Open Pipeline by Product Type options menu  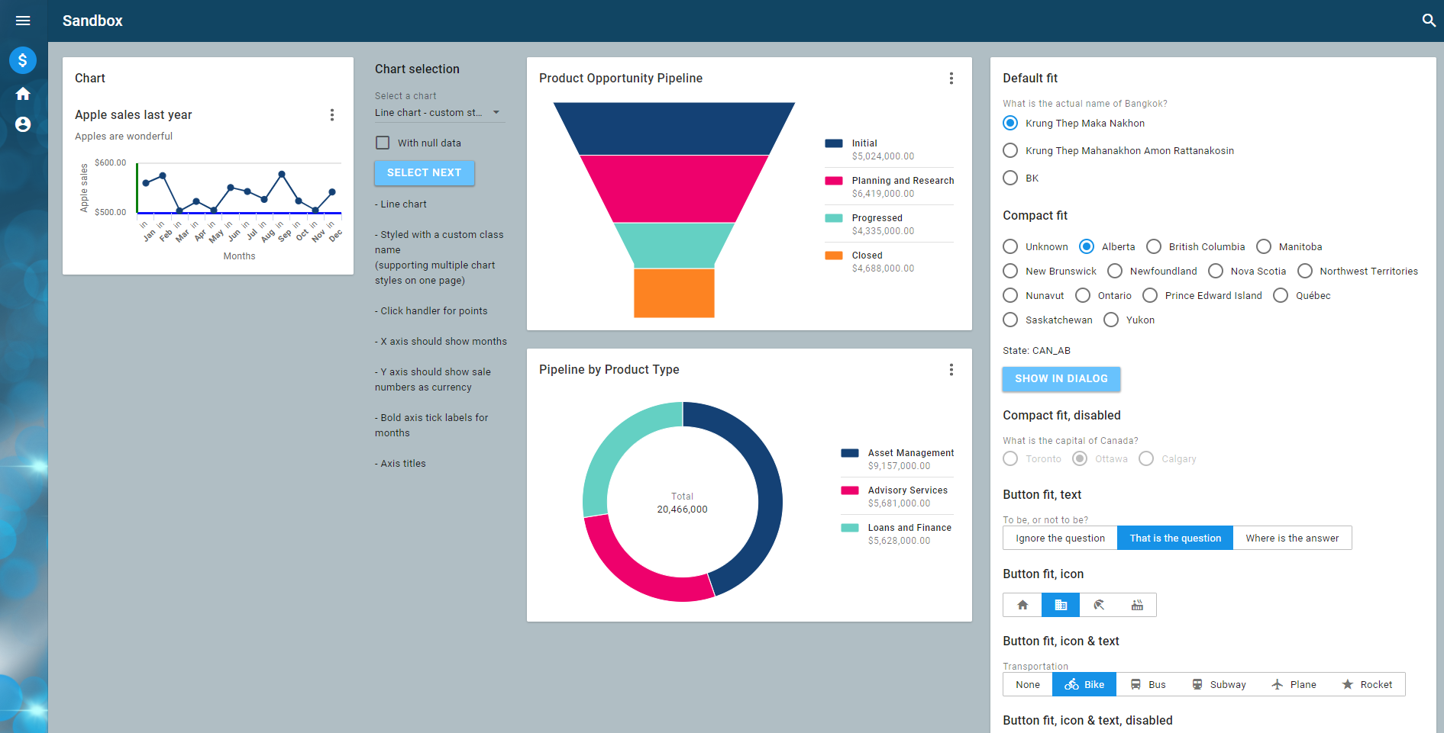[x=951, y=370]
